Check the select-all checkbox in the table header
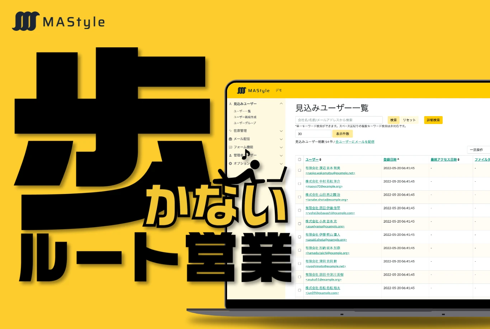Screen dimensions: 490x329 (300, 159)
